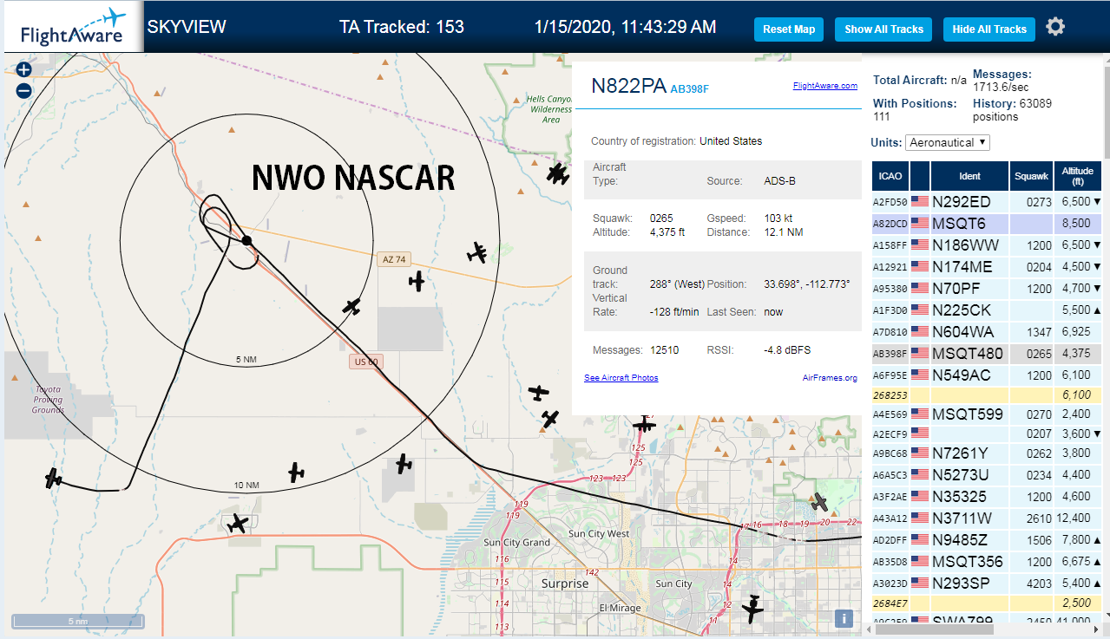Screen dimensions: 1110x639
Task: Select the MSQT356 aircraft row
Action: [x=987, y=562]
